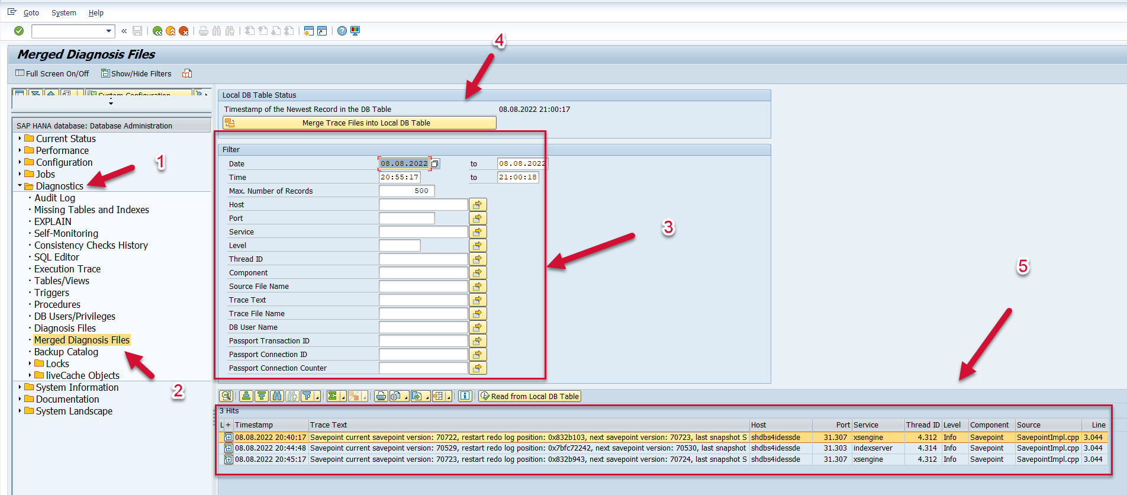Expand details of the 20:44:48 trace row
Screen dimensions: 1127x495
pos(228,448)
